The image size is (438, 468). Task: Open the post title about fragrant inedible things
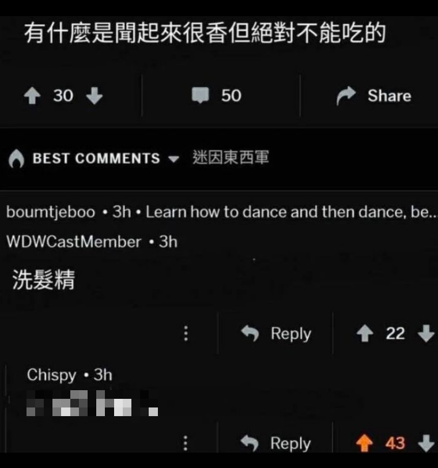(x=205, y=33)
